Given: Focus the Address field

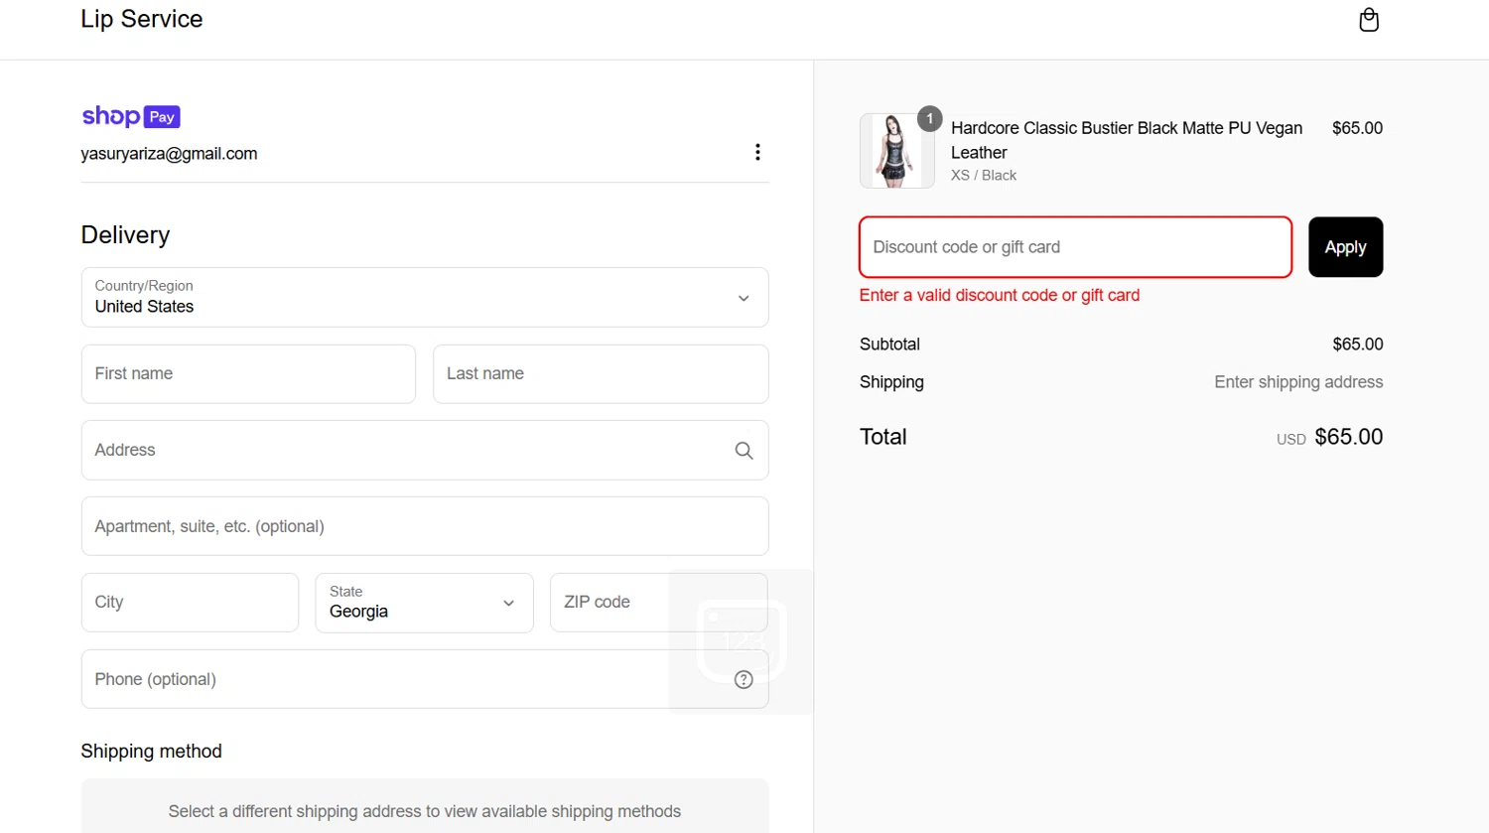Looking at the screenshot, I should pyautogui.click(x=425, y=451).
